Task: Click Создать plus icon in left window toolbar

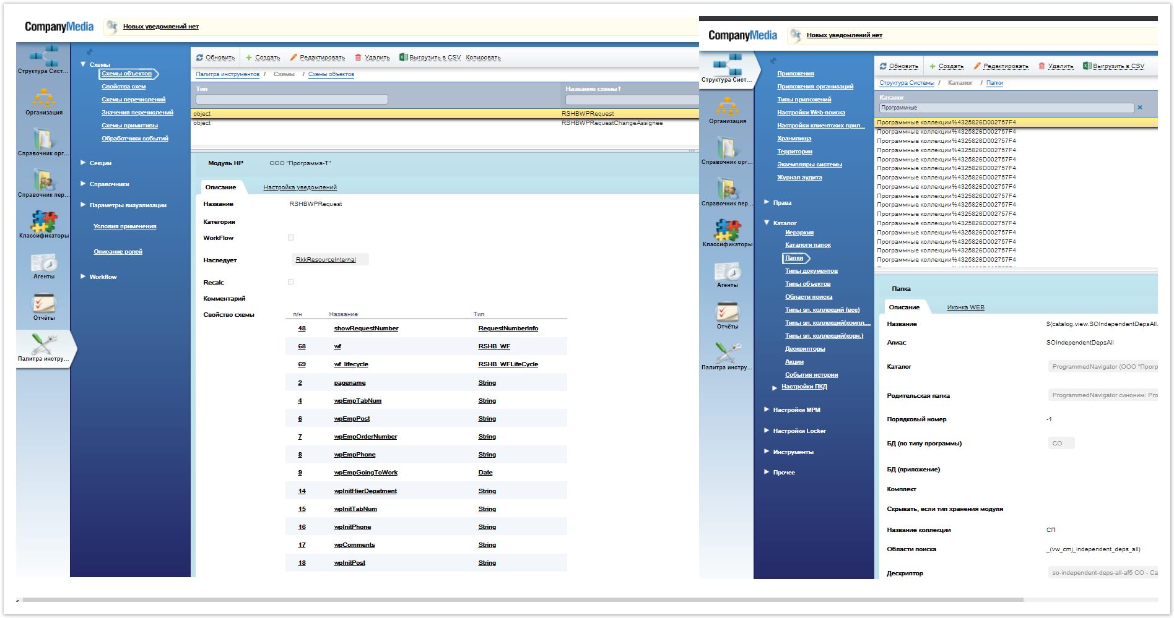Action: click(x=249, y=58)
